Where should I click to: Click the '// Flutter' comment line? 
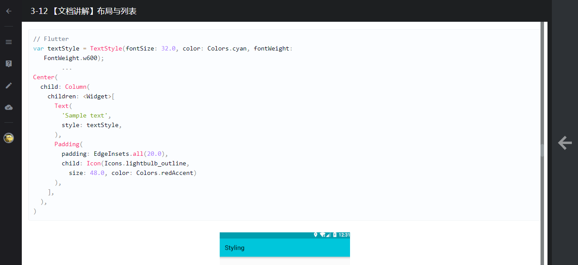[51, 39]
